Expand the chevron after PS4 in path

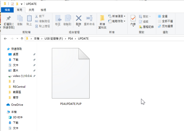(x=75, y=39)
